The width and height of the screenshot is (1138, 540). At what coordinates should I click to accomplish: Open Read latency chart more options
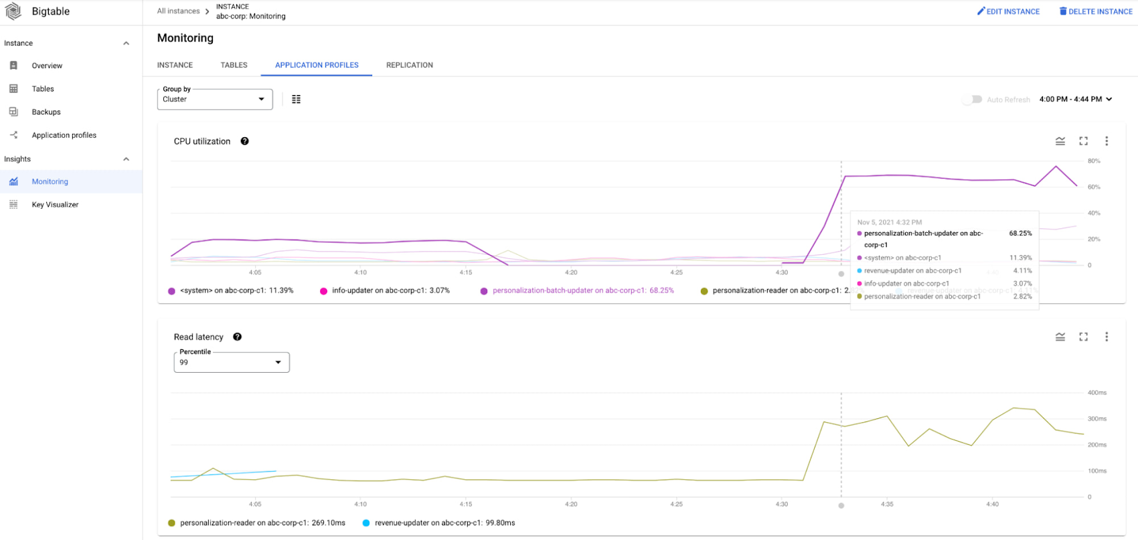(x=1107, y=337)
